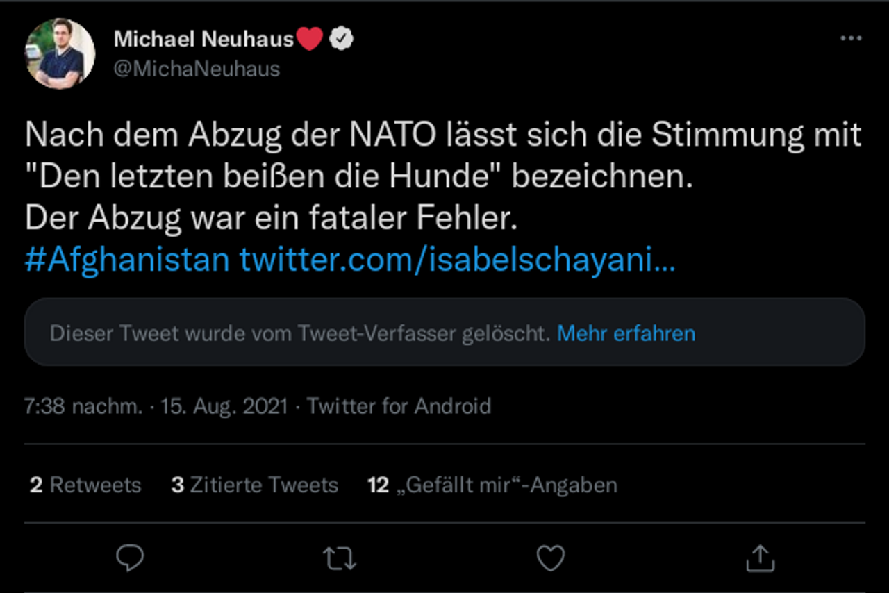Click the "Mehr erfahren" link
This screenshot has height=593, width=889.
click(x=626, y=333)
